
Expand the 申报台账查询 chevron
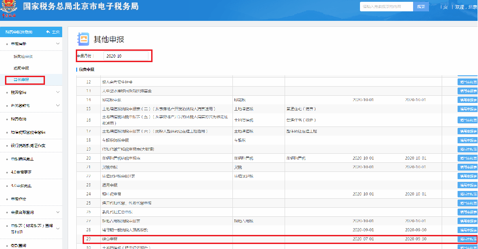tap(58, 212)
